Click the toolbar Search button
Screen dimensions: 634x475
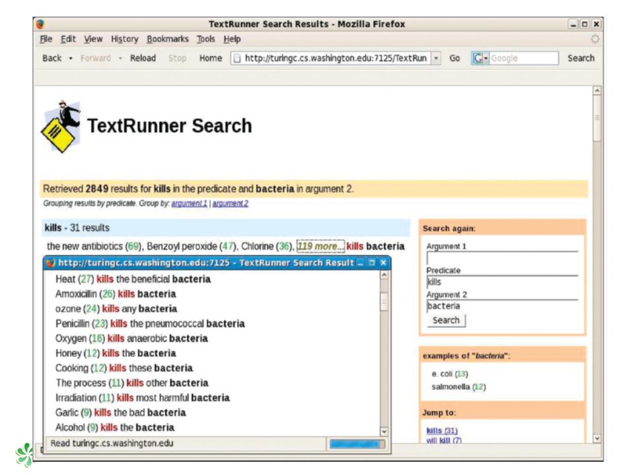pos(581,58)
